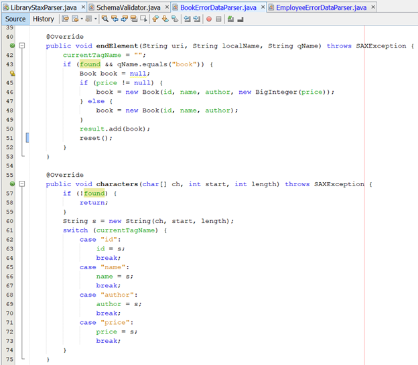Go Back in navigation history
Screen dimensions: 418x365
(x=76, y=19)
